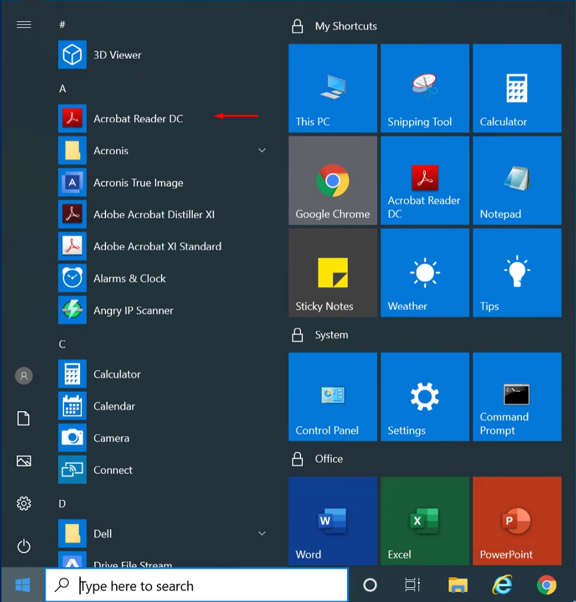Open the Tips tile

pos(517,272)
